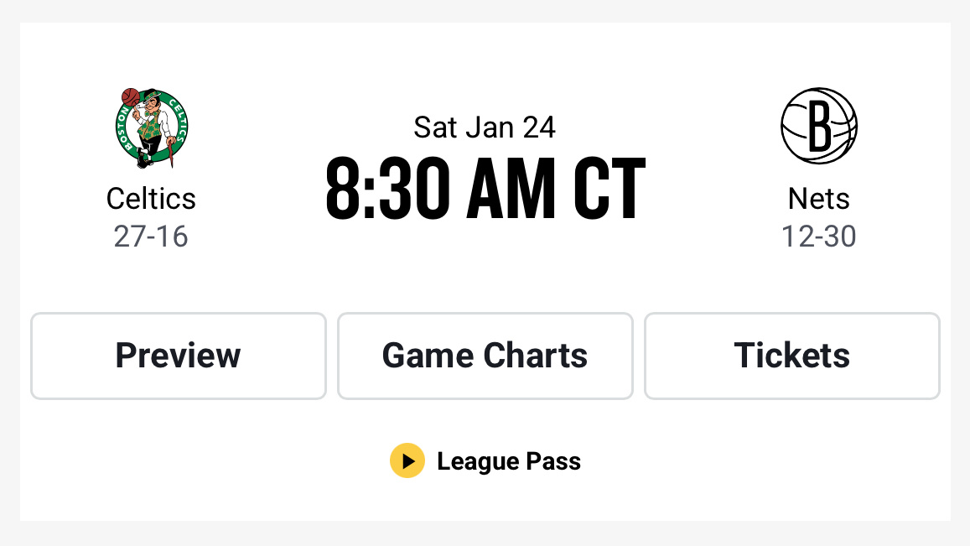Click the 8:30 digits of game time
The image size is (970, 546).
click(x=381, y=190)
